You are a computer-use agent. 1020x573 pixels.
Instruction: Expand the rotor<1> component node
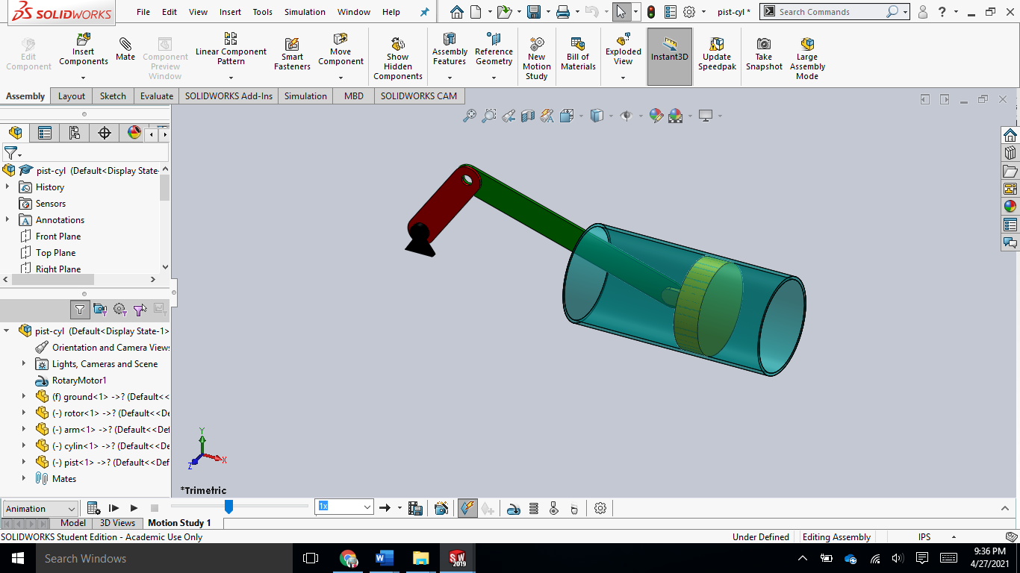click(24, 413)
